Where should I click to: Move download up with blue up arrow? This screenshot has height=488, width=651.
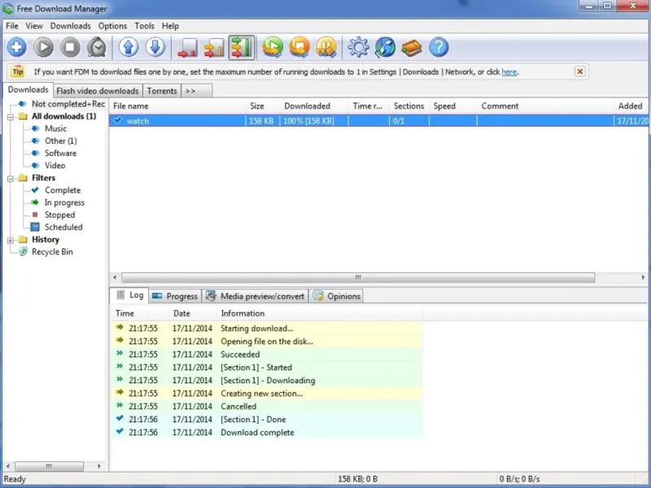click(129, 47)
